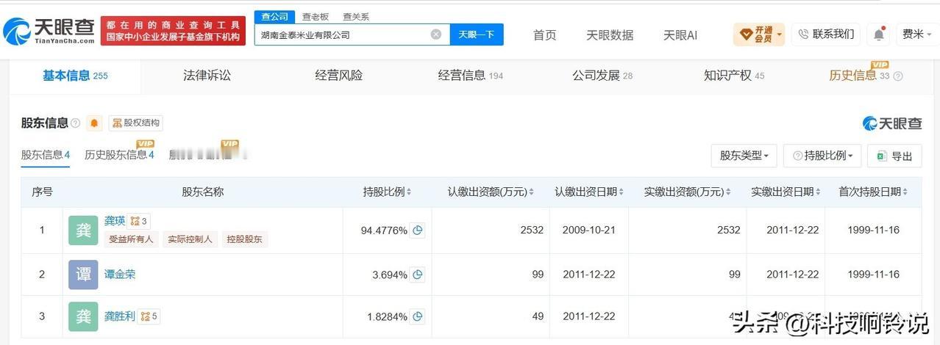
Task: Click the TianYanCha logo
Action: [49, 30]
